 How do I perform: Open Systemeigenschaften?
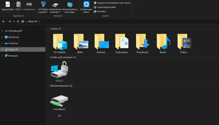click(x=105, y=7)
